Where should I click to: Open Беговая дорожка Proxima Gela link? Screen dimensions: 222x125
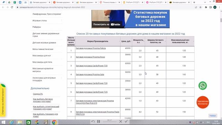(90, 75)
